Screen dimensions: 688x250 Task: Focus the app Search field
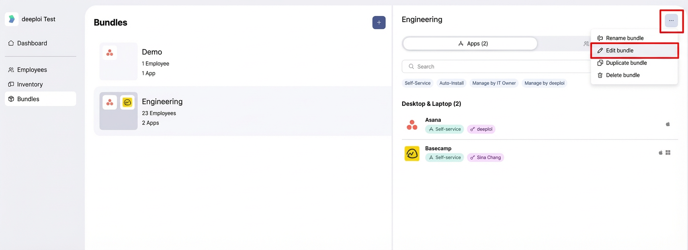point(496,67)
